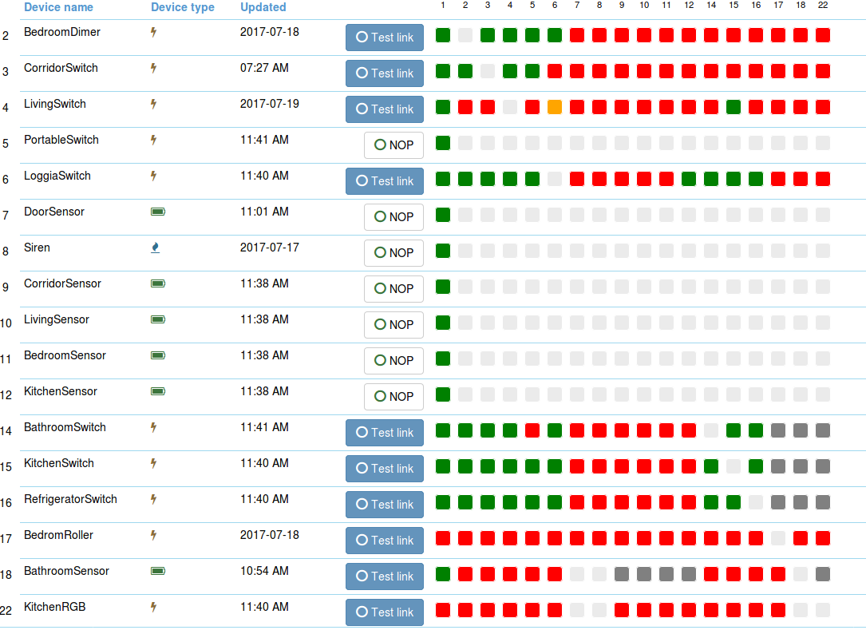Sort by the Device name column header
The width and height of the screenshot is (866, 630).
pos(58,7)
